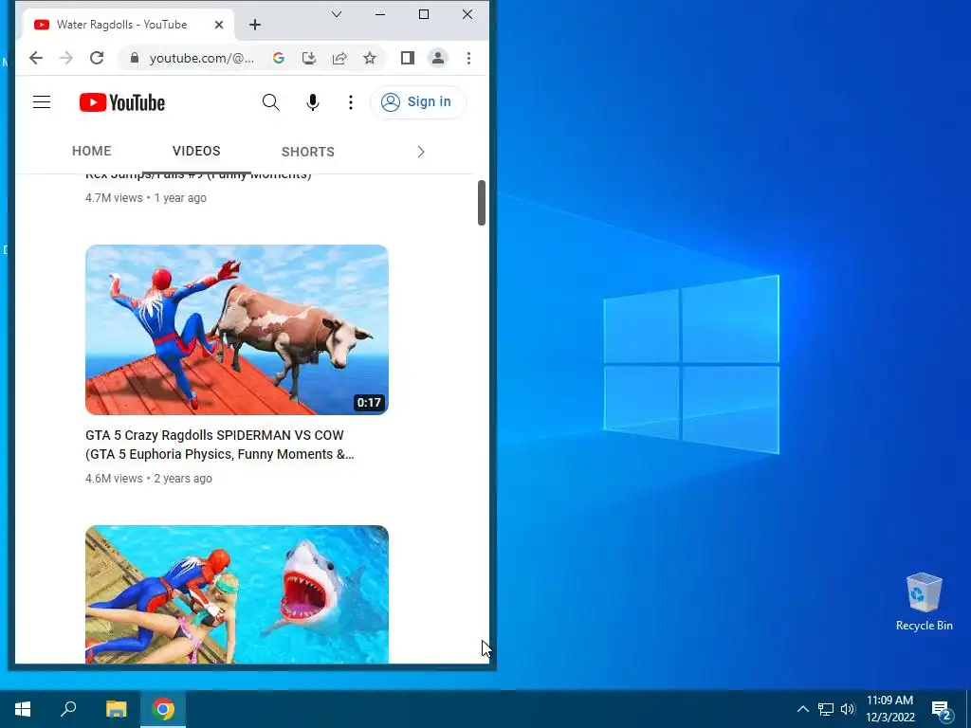Viewport: 971px width, 728px height.
Task: Switch to the HOME channel tab
Action: [92, 151]
